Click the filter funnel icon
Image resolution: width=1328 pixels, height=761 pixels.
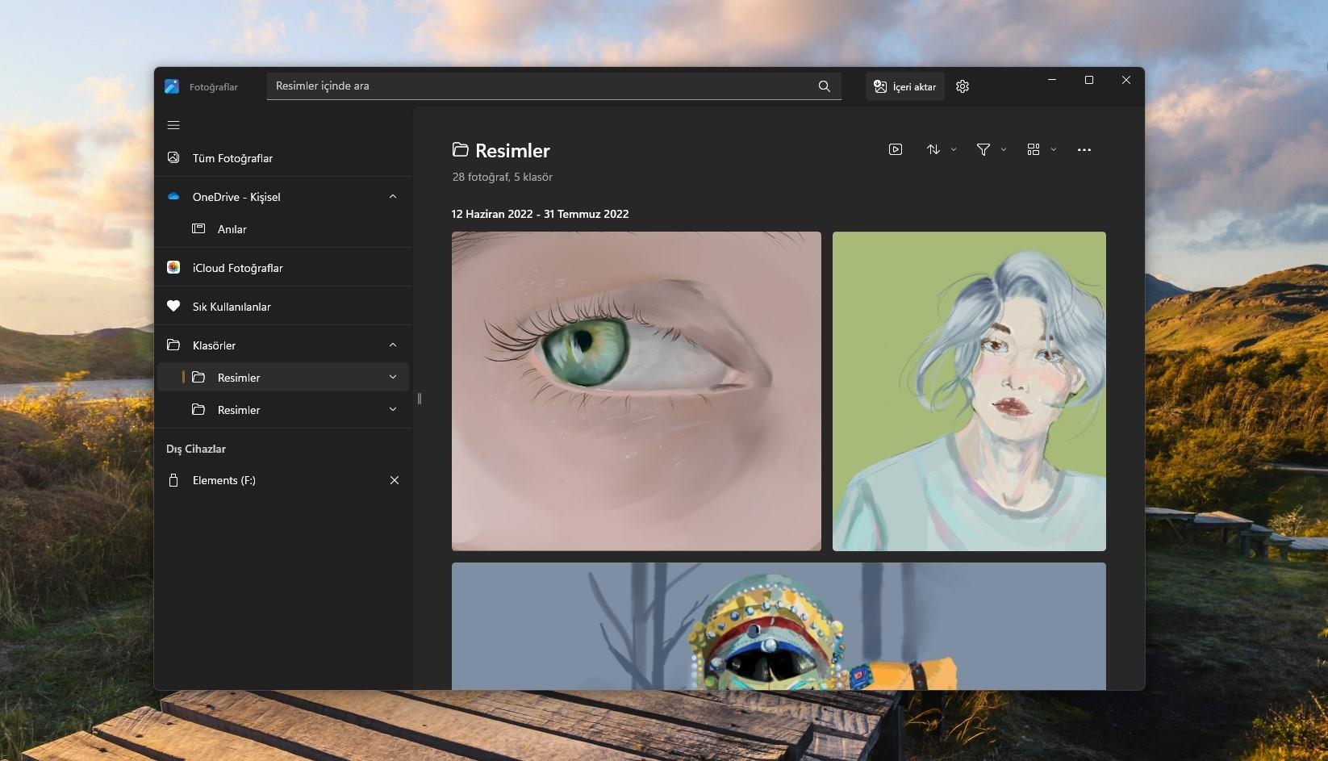983,149
